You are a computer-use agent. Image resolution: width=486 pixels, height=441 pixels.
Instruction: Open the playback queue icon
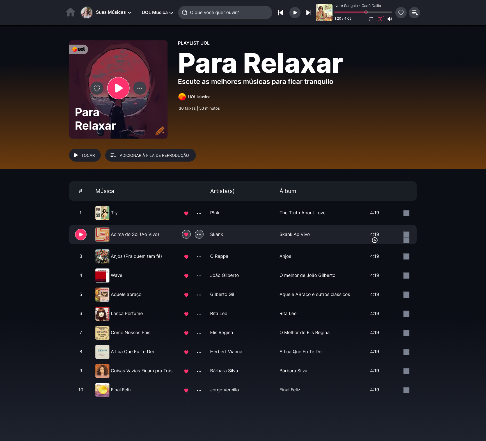[x=414, y=13]
